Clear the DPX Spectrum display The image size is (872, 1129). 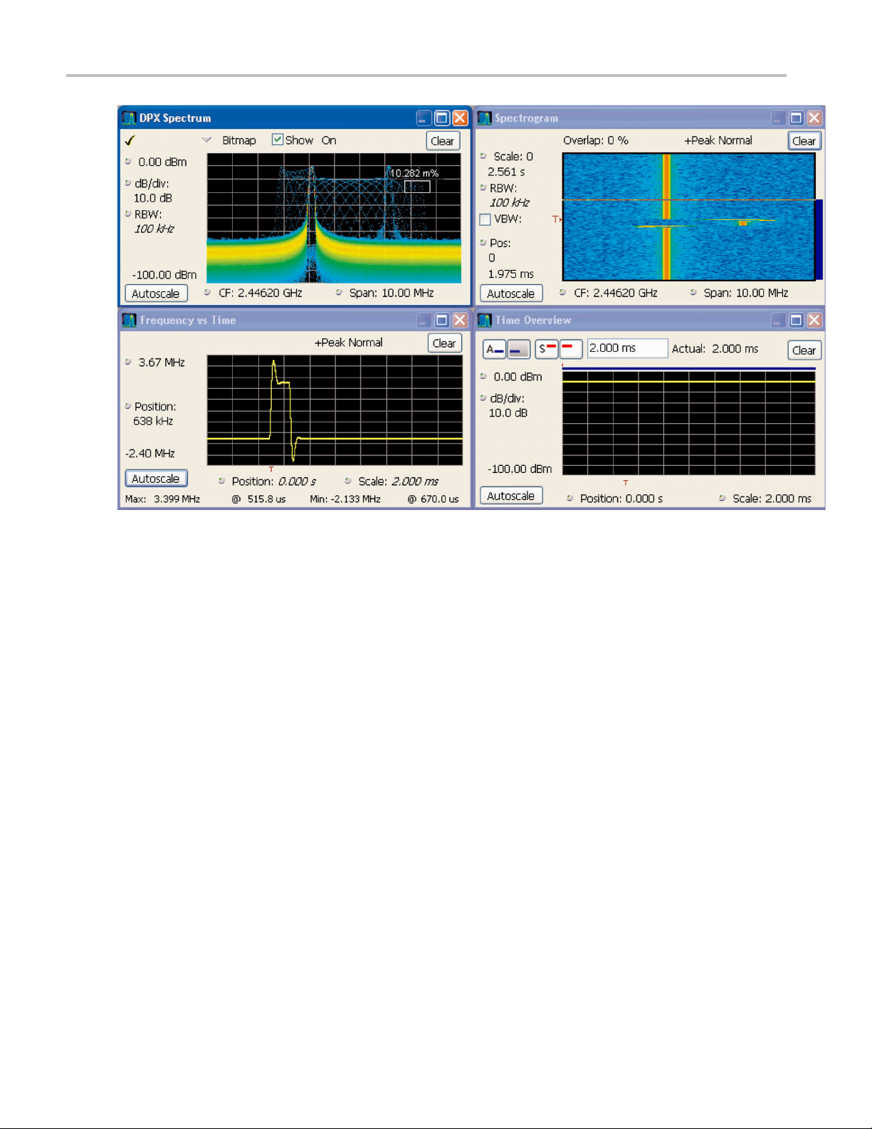(x=443, y=141)
